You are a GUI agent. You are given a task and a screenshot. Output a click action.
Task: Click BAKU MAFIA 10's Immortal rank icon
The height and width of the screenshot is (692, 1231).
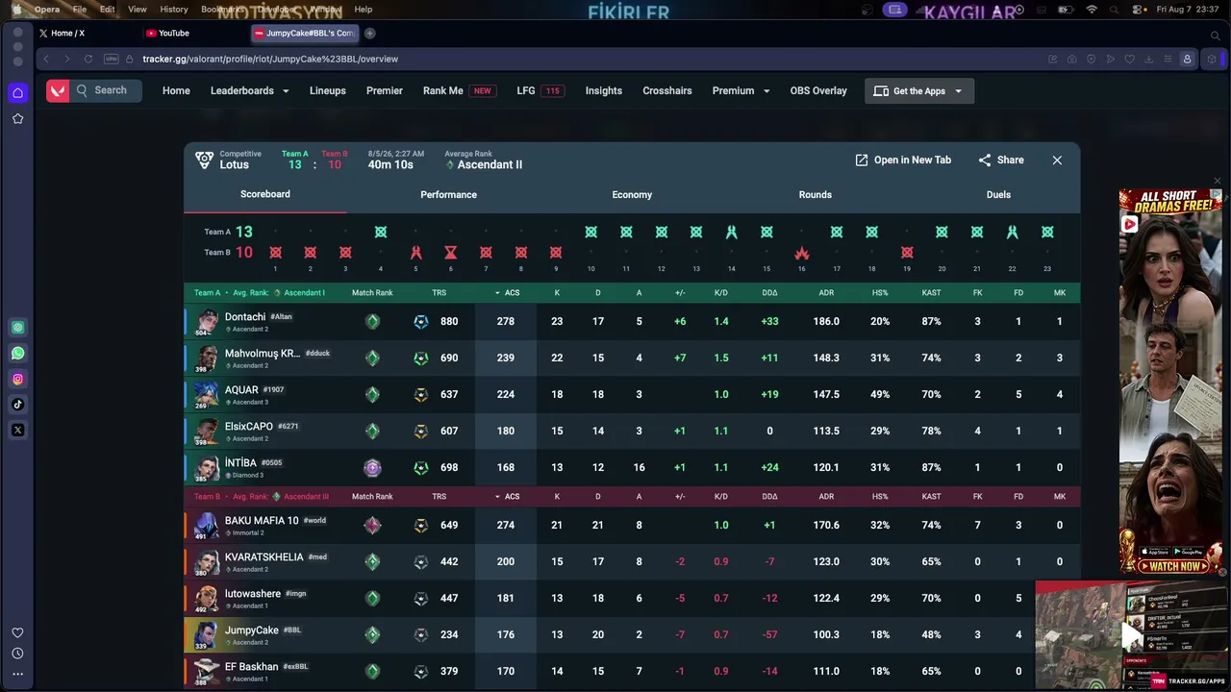click(x=372, y=526)
